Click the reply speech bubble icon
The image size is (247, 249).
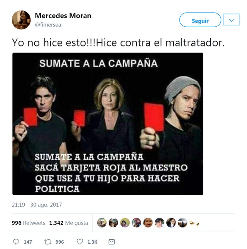click(x=16, y=242)
